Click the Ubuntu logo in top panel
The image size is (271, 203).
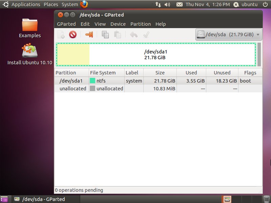tap(5, 4)
